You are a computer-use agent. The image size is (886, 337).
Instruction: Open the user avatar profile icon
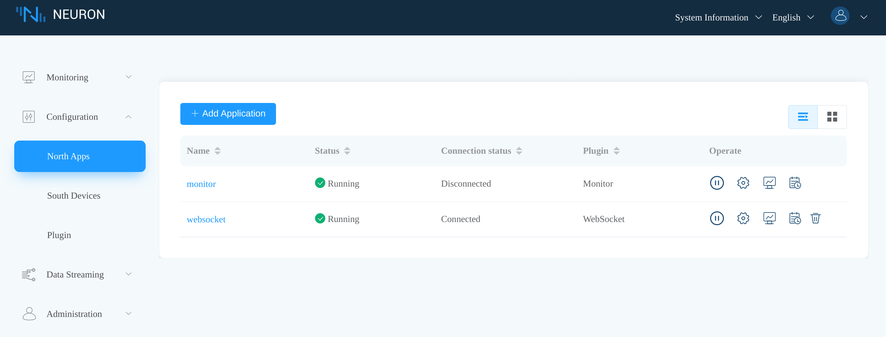point(840,16)
